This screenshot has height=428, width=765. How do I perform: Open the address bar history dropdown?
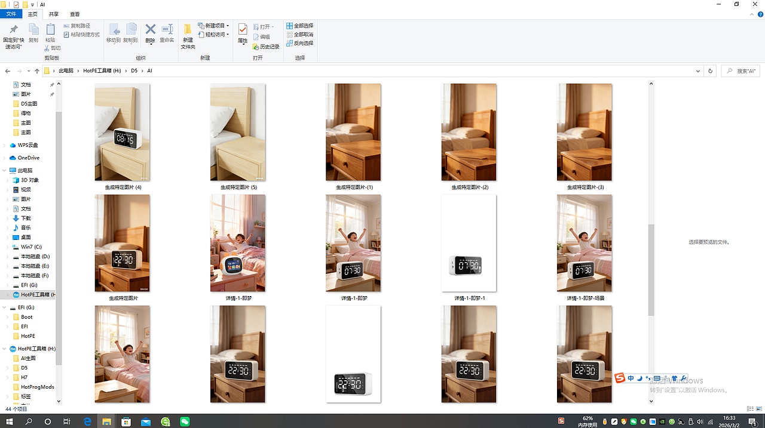699,71
